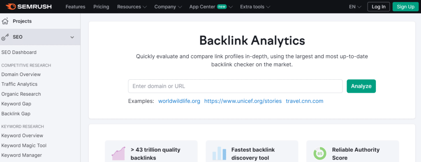Image resolution: width=421 pixels, height=162 pixels.
Task: Open Keyword Gap tool
Action: click(x=16, y=104)
